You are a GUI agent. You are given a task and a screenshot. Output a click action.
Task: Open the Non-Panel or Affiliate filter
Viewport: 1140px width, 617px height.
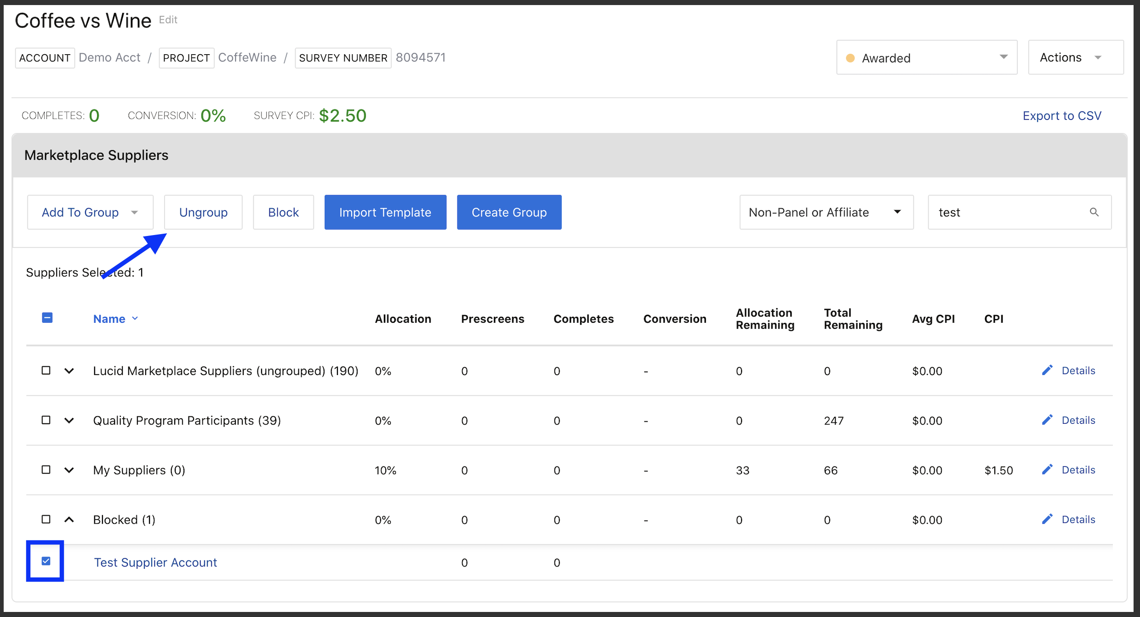pos(826,212)
